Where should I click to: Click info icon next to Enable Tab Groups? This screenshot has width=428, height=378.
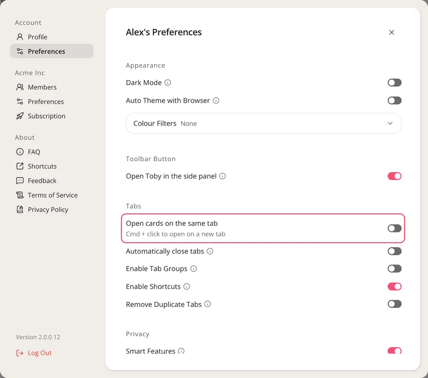tap(194, 269)
